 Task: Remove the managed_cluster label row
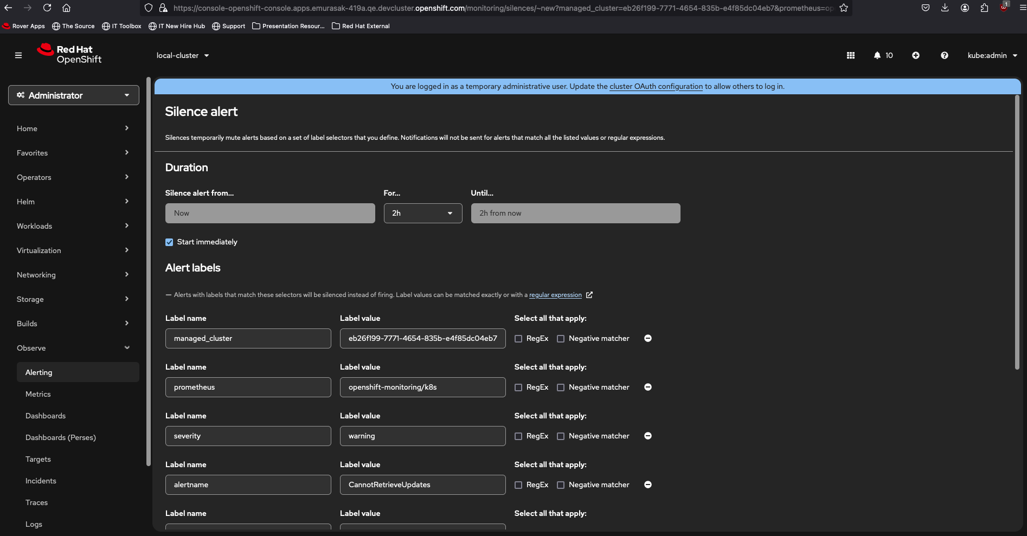coord(647,338)
